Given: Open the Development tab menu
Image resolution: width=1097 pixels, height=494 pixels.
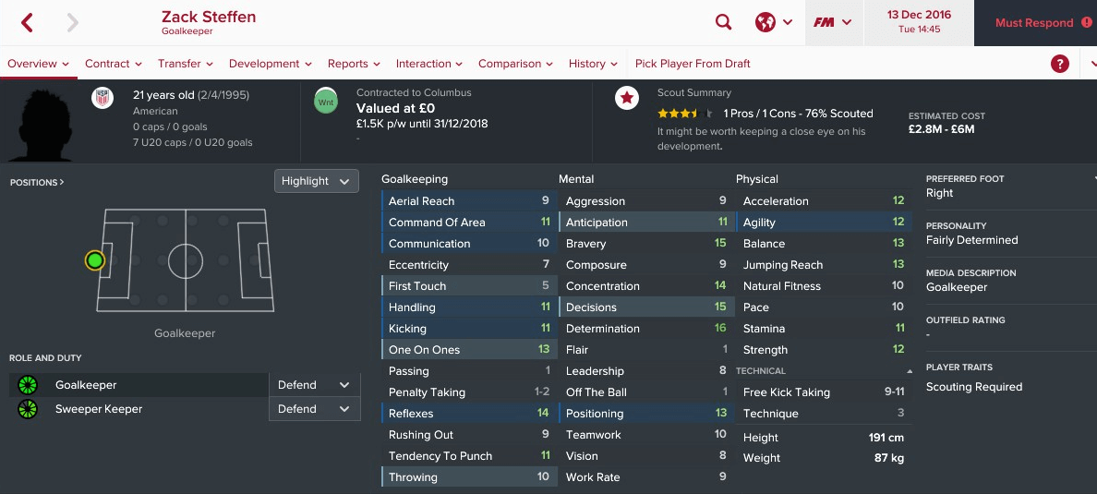Looking at the screenshot, I should [270, 64].
